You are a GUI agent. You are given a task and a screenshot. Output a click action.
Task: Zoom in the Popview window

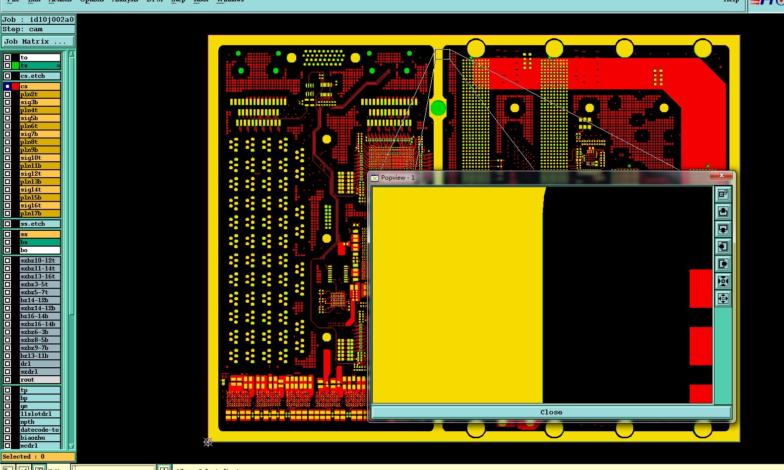(x=723, y=281)
